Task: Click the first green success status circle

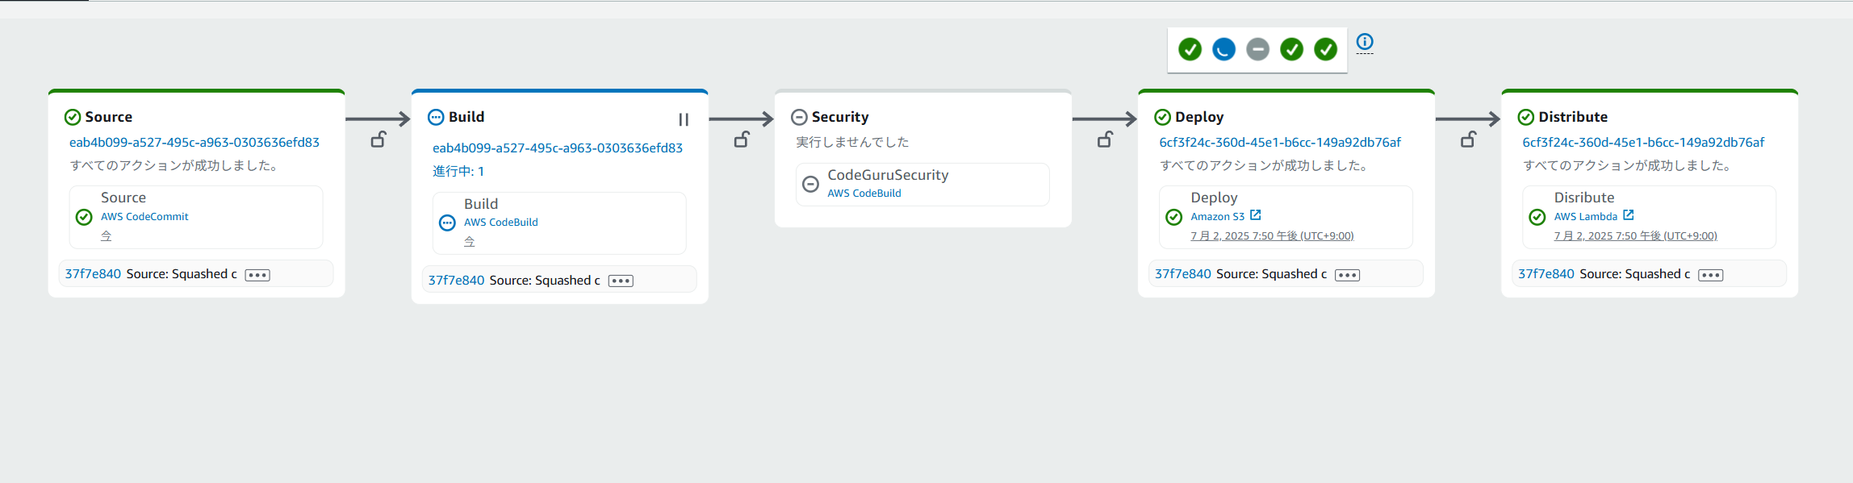Action: coord(1190,50)
